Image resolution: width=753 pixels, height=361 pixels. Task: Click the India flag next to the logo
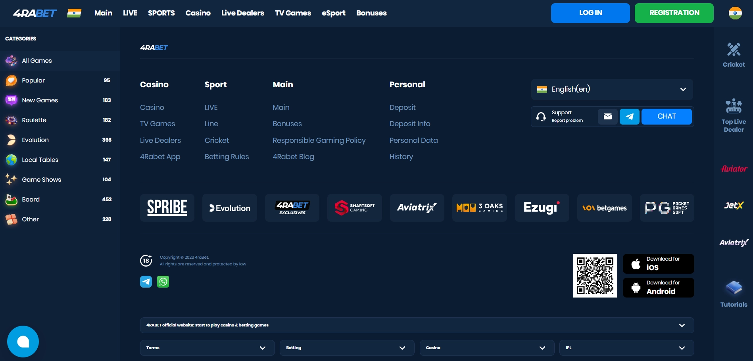pos(74,13)
